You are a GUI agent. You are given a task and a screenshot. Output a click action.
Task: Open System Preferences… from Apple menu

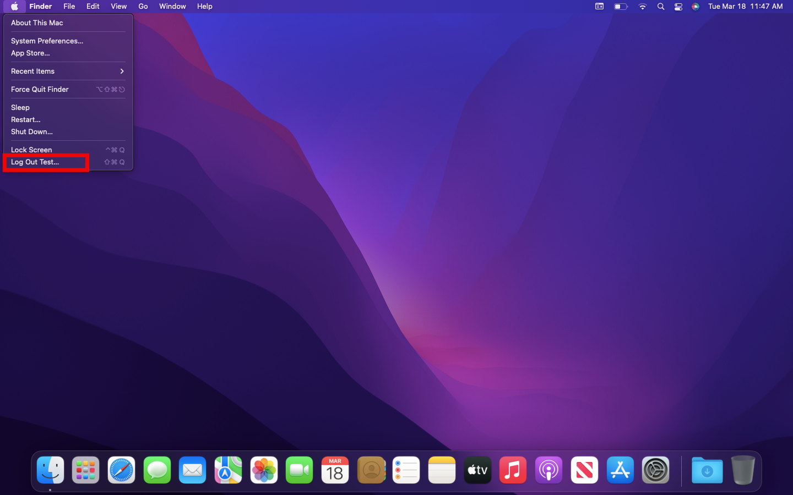coord(68,41)
